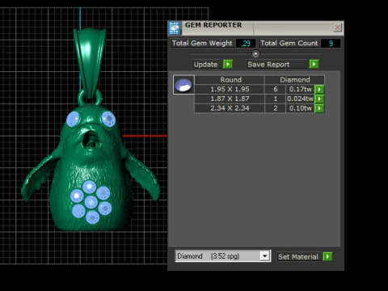Click the Update button
388x291 pixels.
pyautogui.click(x=207, y=65)
